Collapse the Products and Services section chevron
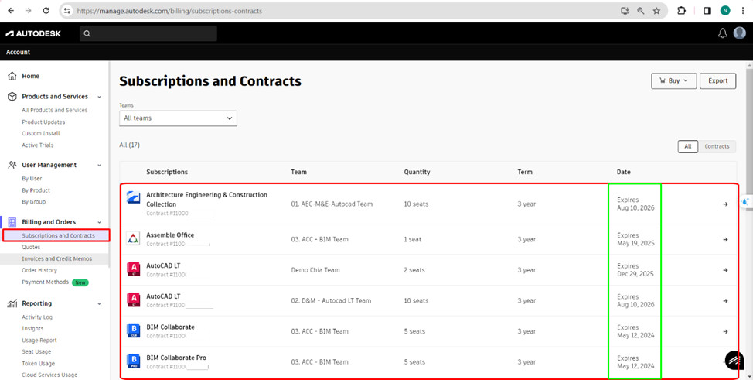The width and height of the screenshot is (753, 380). coord(100,97)
